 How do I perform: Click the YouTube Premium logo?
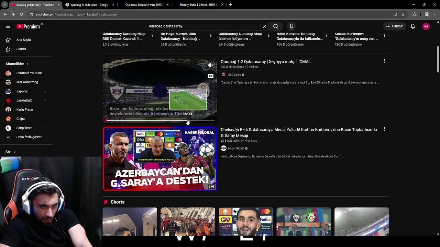pyautogui.click(x=29, y=26)
